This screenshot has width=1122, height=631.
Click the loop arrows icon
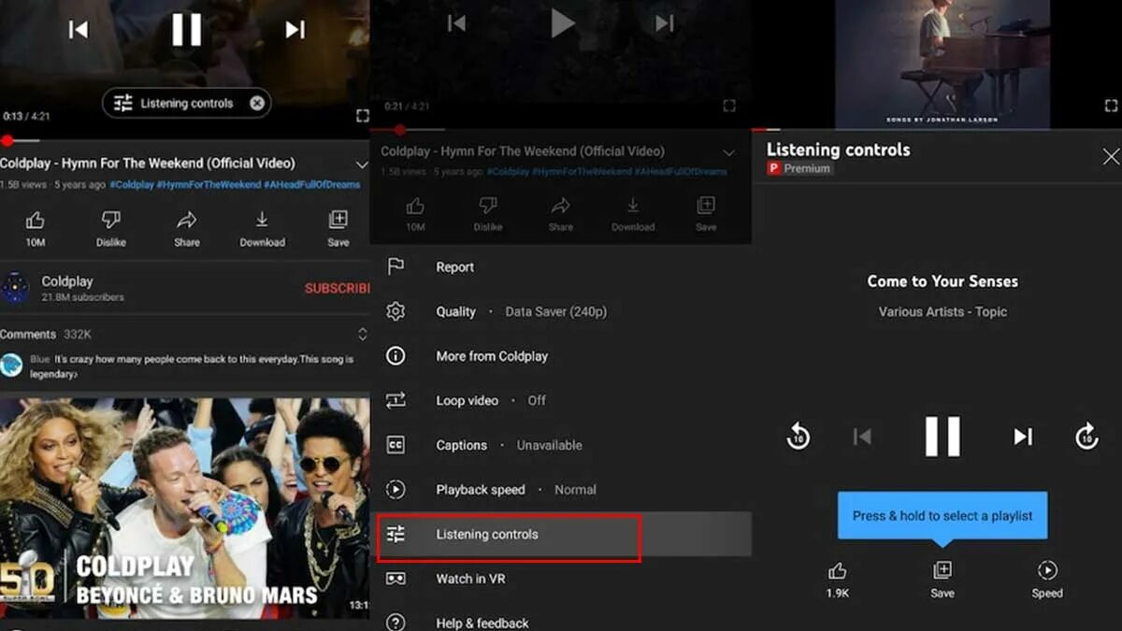[x=396, y=400]
